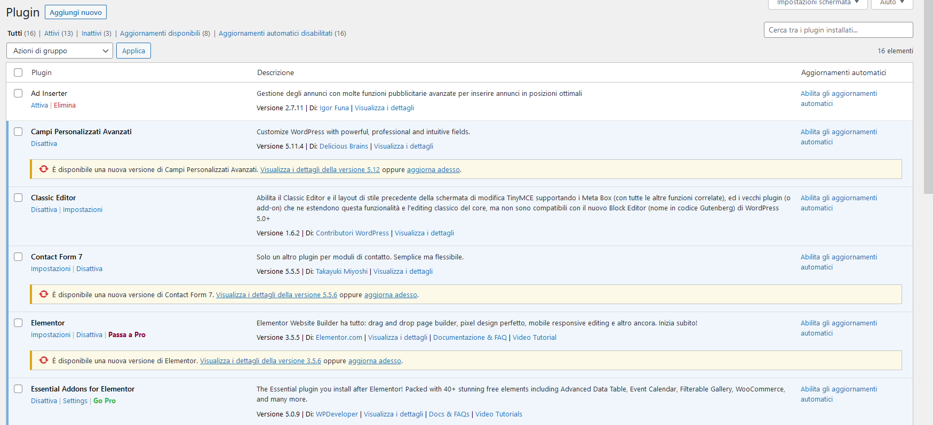Image resolution: width=933 pixels, height=425 pixels.
Task: Expand the Aiuto help tab
Action: [892, 3]
